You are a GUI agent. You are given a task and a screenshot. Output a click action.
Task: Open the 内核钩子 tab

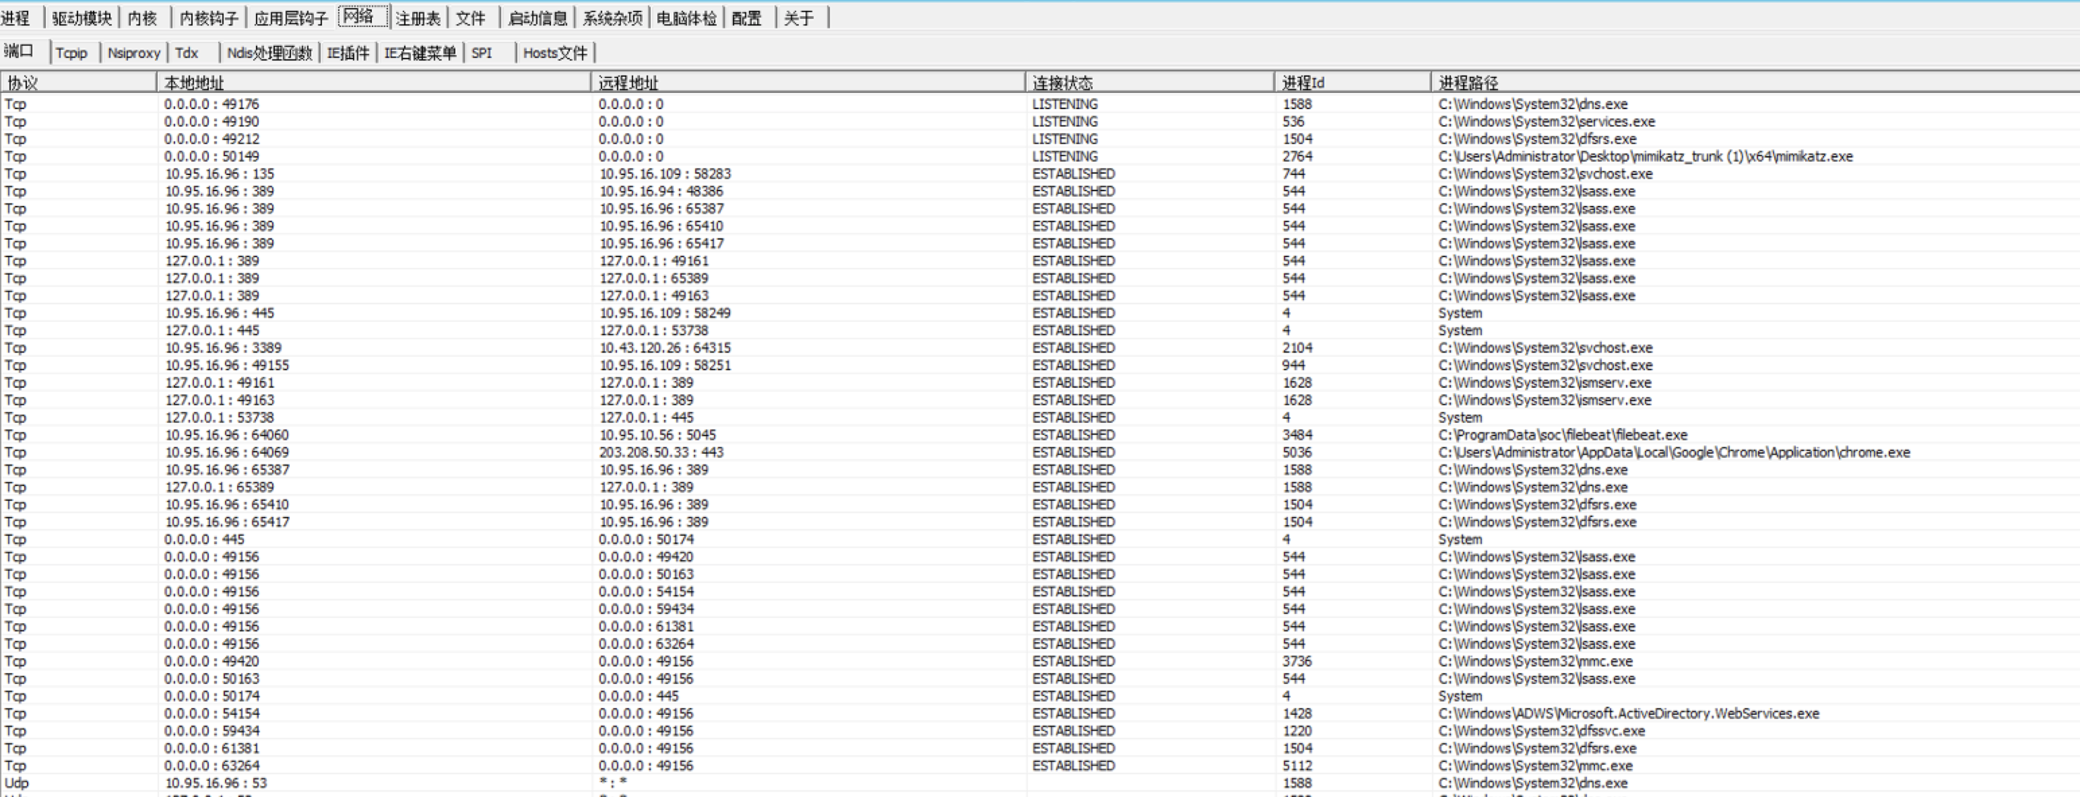[x=208, y=18]
